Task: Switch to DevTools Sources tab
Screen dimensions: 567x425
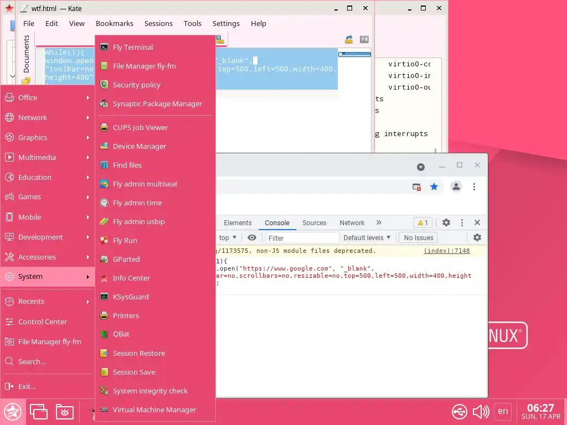Action: [x=315, y=223]
